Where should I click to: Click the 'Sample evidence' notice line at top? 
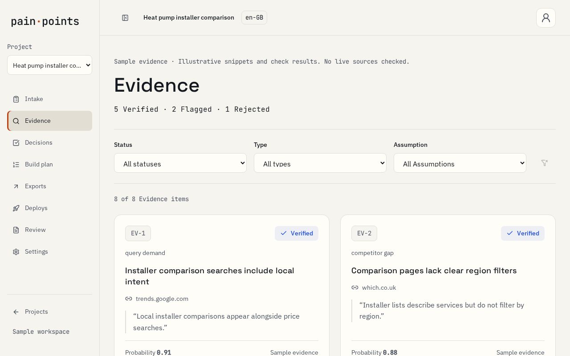tap(262, 61)
